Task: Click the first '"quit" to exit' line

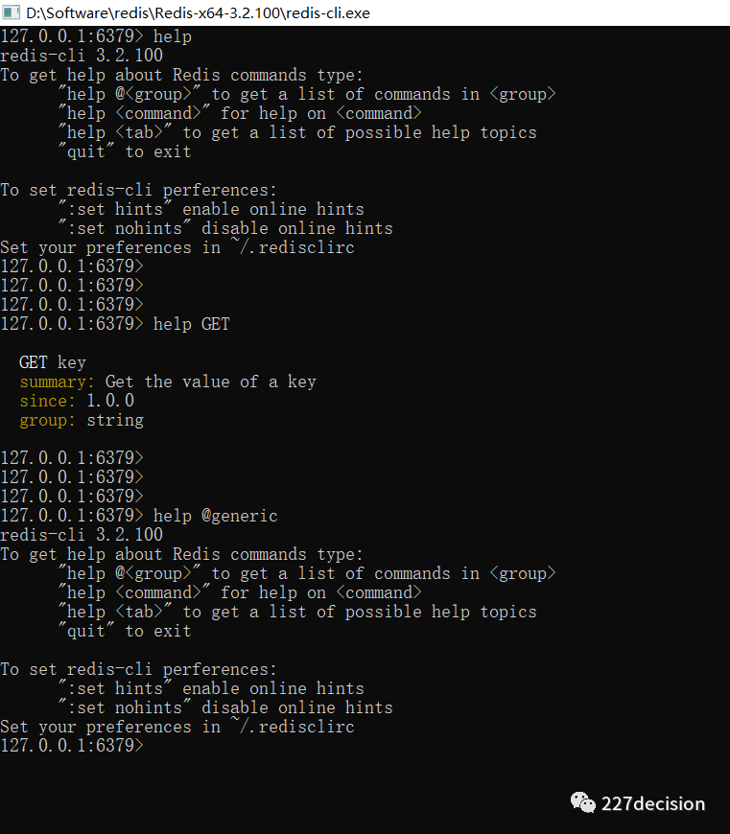Action: [125, 151]
